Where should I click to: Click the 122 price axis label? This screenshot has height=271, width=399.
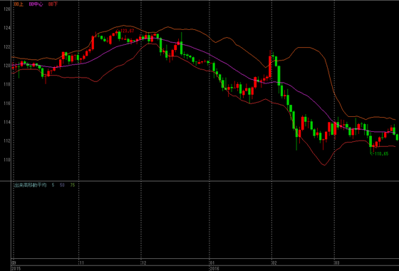7,47
